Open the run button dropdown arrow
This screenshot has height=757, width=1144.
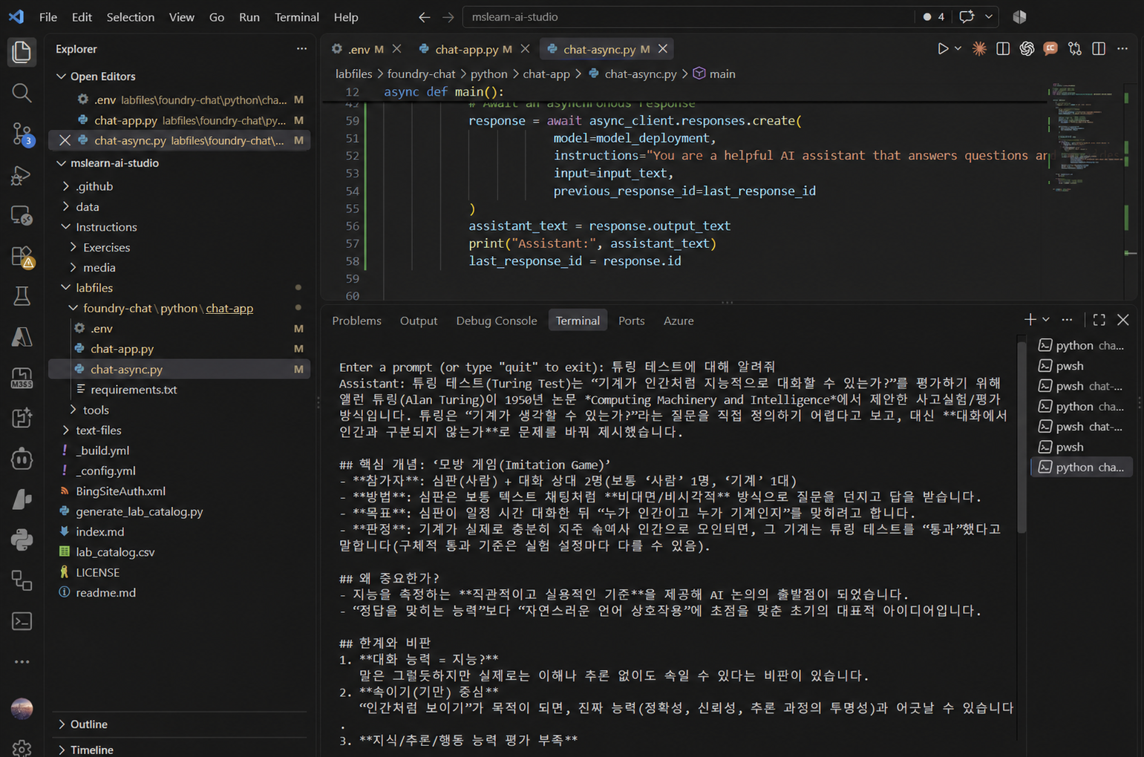[x=958, y=49]
